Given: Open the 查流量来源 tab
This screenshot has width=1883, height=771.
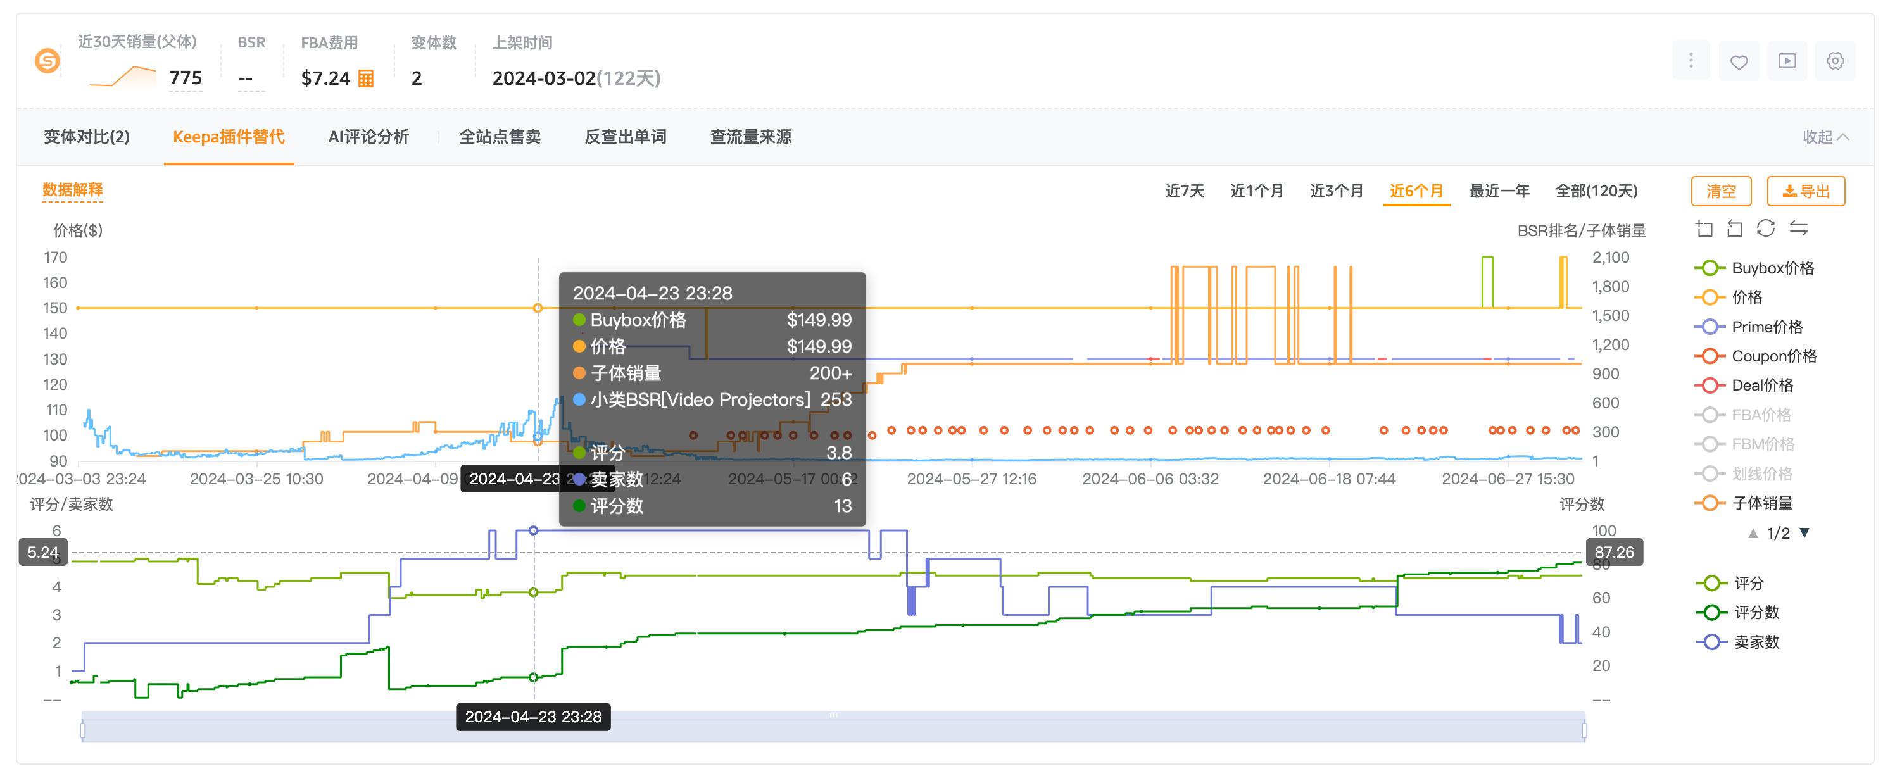Looking at the screenshot, I should click(x=751, y=137).
